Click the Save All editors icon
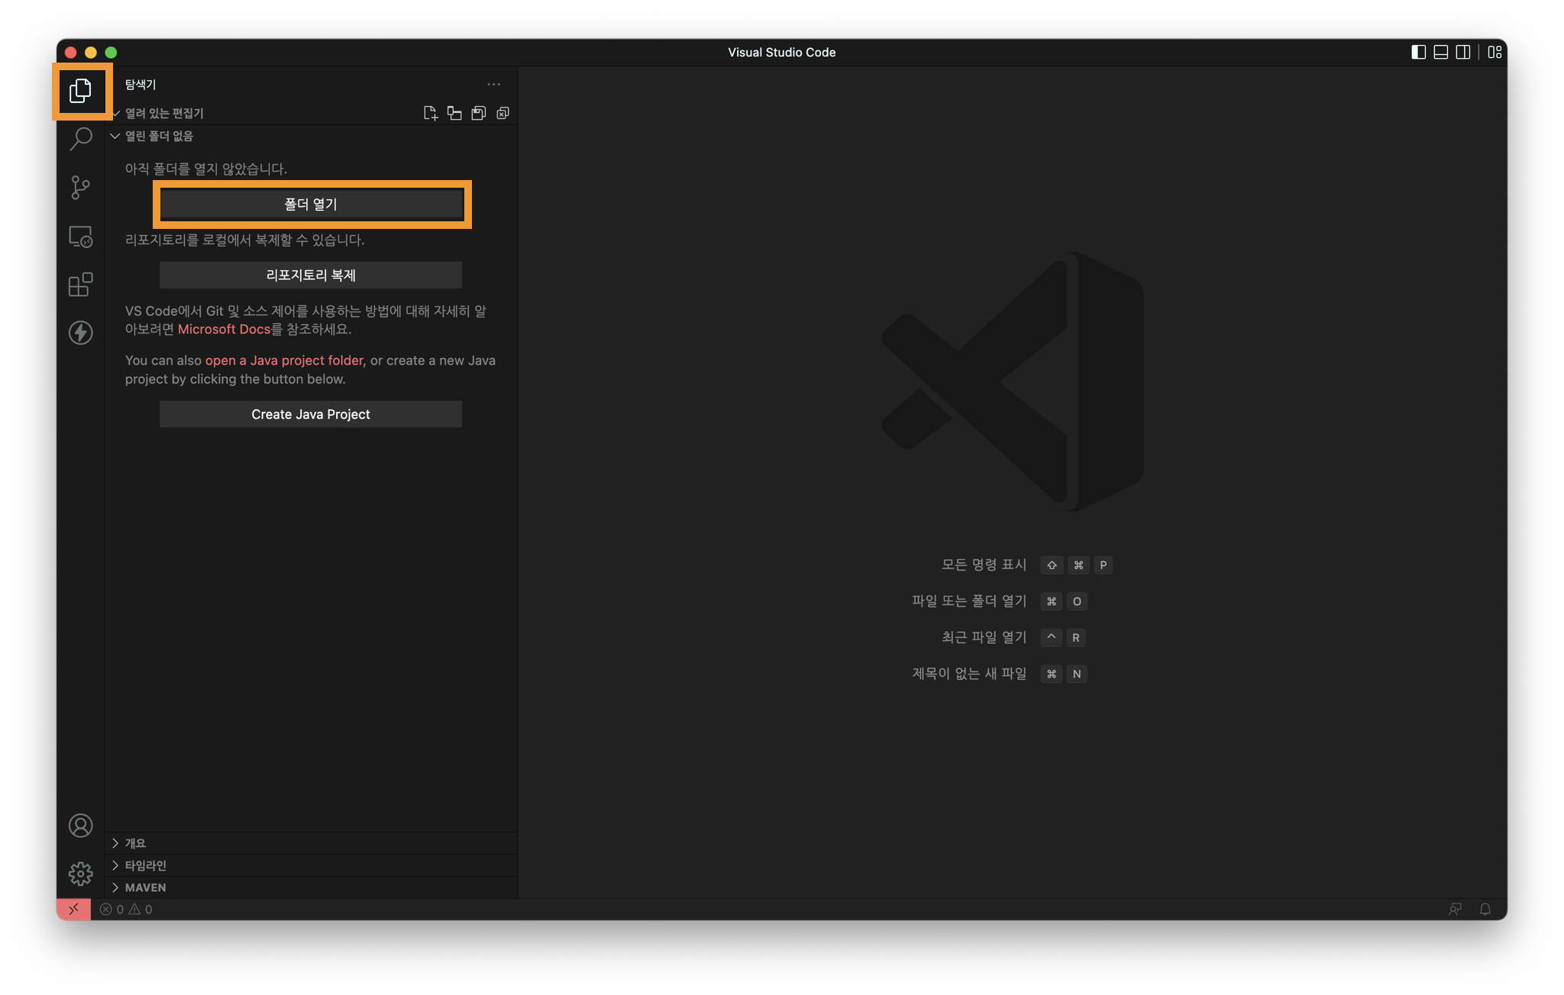Viewport: 1564px width, 995px height. click(x=479, y=113)
